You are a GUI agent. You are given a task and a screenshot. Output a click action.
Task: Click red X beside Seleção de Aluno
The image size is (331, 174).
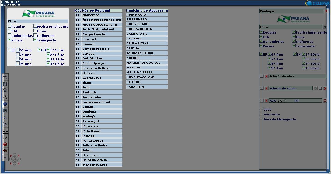pos(266,77)
